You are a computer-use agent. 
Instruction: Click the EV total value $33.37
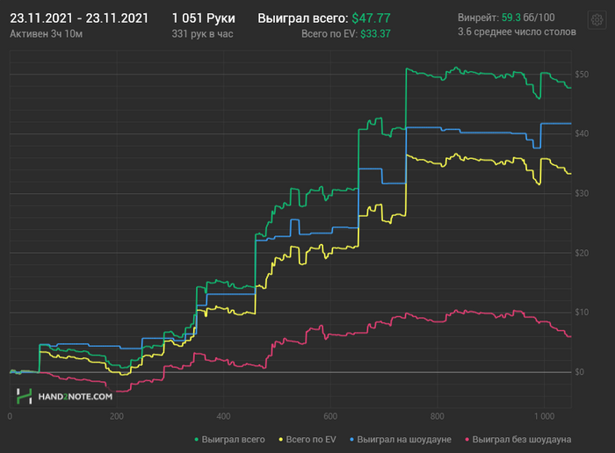coord(375,34)
